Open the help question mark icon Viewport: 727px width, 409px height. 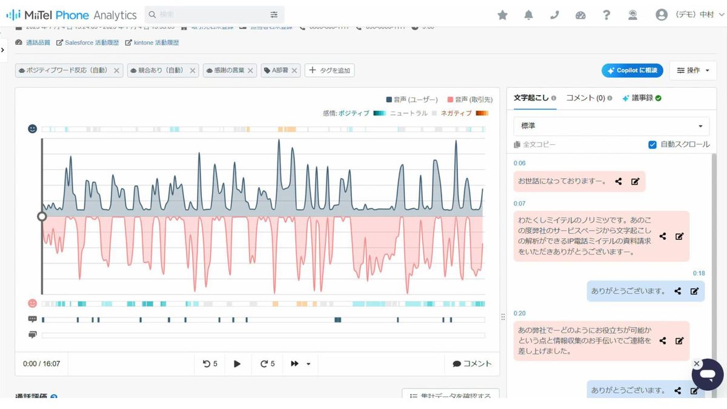point(606,15)
